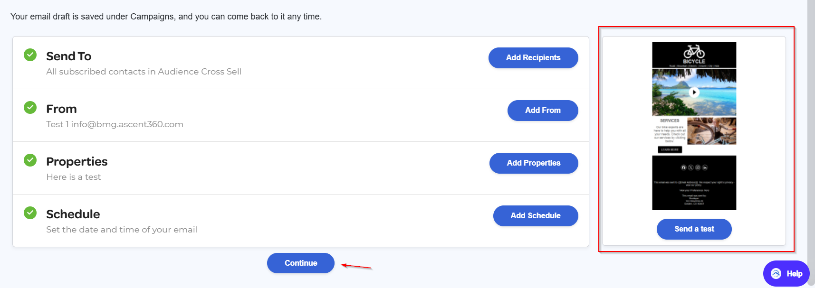Click the green checkmark next to From
Screen dimensions: 815x288
[x=30, y=108]
